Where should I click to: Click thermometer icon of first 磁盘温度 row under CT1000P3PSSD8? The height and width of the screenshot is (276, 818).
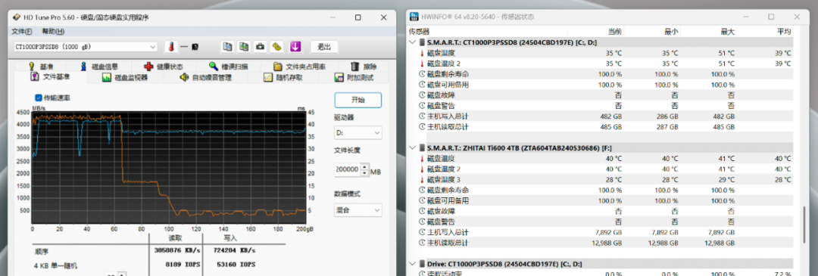pyautogui.click(x=423, y=53)
